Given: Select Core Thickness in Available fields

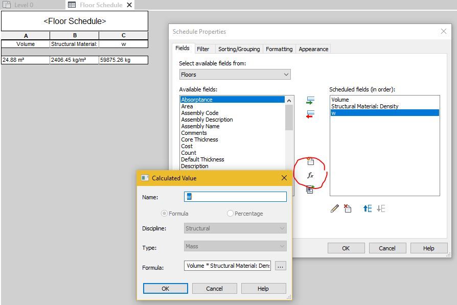Looking at the screenshot, I should (232, 139).
